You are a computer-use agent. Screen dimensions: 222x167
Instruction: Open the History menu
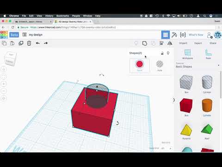tap(49, 16)
